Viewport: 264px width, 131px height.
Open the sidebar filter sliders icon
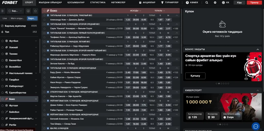tap(2, 11)
